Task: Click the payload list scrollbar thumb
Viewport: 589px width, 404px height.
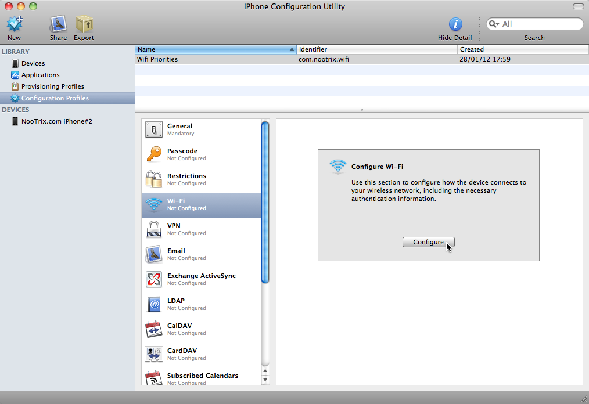Action: [x=265, y=202]
